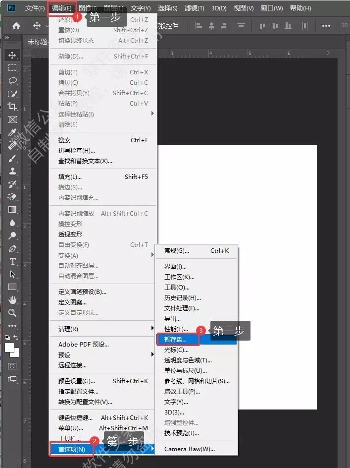Image resolution: width=350 pixels, height=468 pixels.
Task: Align horizontal centers in options bar
Action: pos(211,26)
